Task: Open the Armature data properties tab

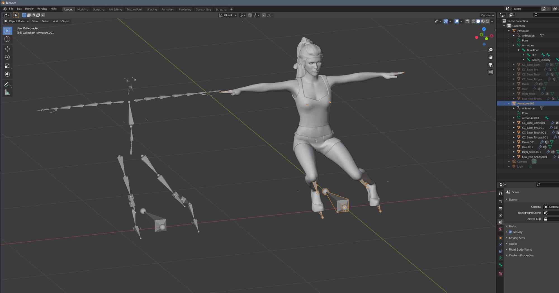Action: (x=501, y=258)
